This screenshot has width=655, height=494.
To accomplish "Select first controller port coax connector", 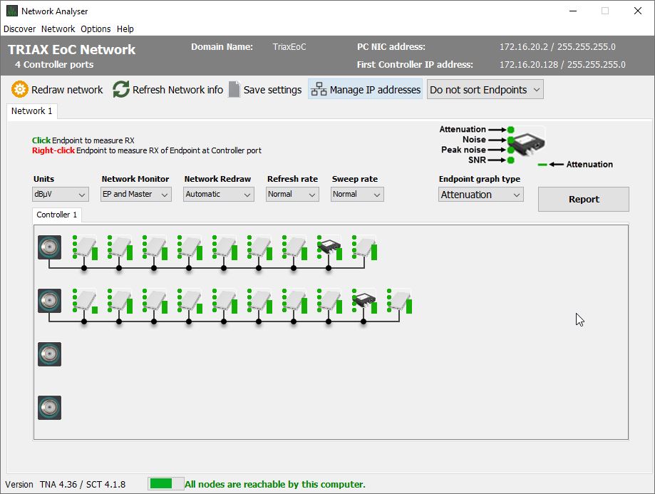I will [49, 247].
